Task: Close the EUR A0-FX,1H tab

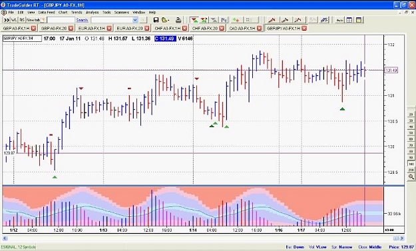Action: point(110,28)
